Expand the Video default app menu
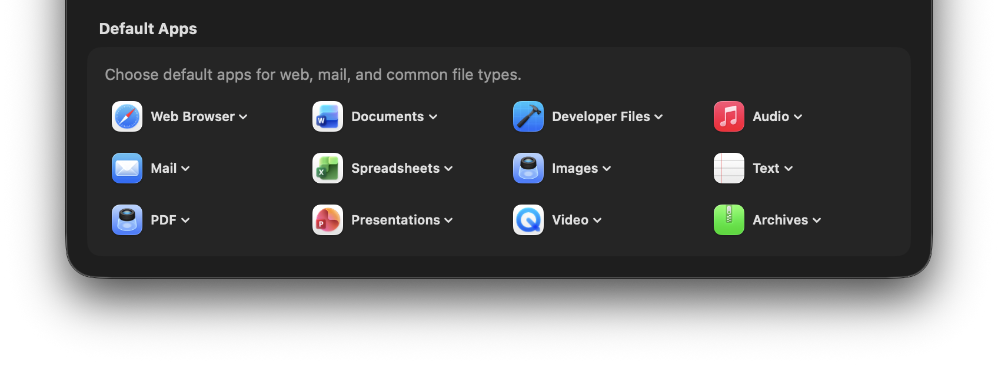The image size is (998, 365). click(577, 220)
